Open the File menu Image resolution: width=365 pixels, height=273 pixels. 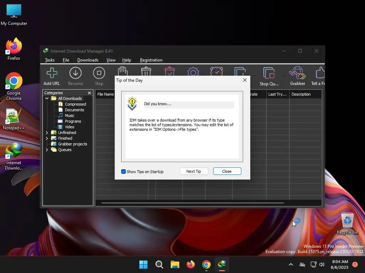coord(66,60)
